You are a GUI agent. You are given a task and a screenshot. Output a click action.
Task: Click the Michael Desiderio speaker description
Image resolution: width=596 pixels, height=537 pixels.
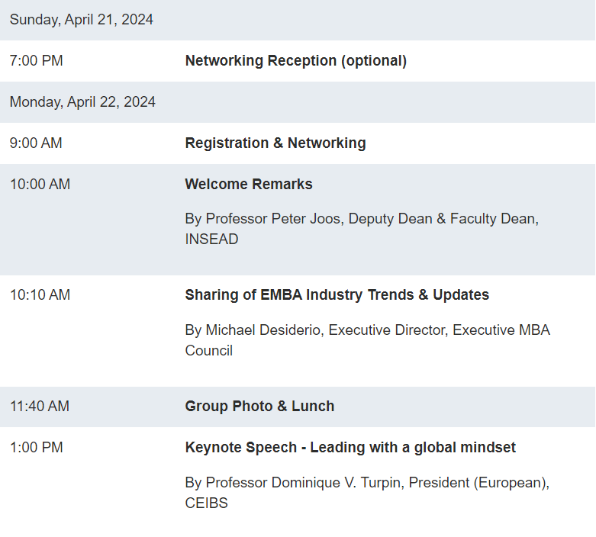tap(368, 340)
